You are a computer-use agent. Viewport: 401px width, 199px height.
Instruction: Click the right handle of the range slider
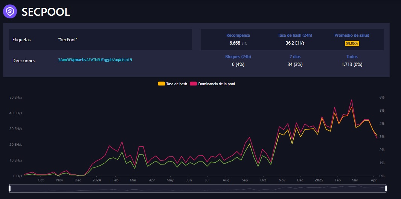coord(386,188)
